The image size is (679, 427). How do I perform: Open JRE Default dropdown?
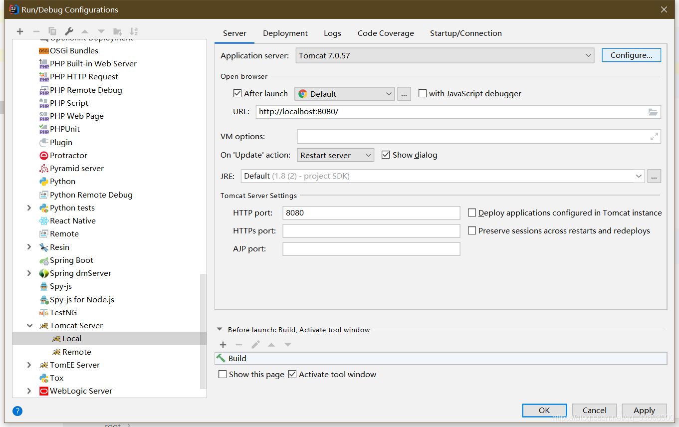[x=443, y=176]
